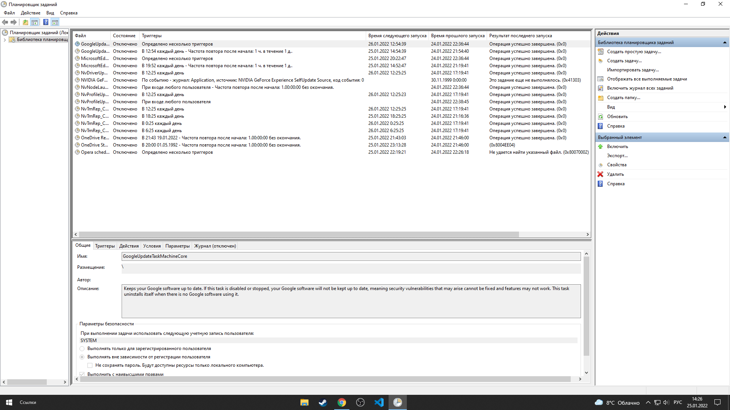Click the Back arrow toolbar icon

tap(5, 22)
